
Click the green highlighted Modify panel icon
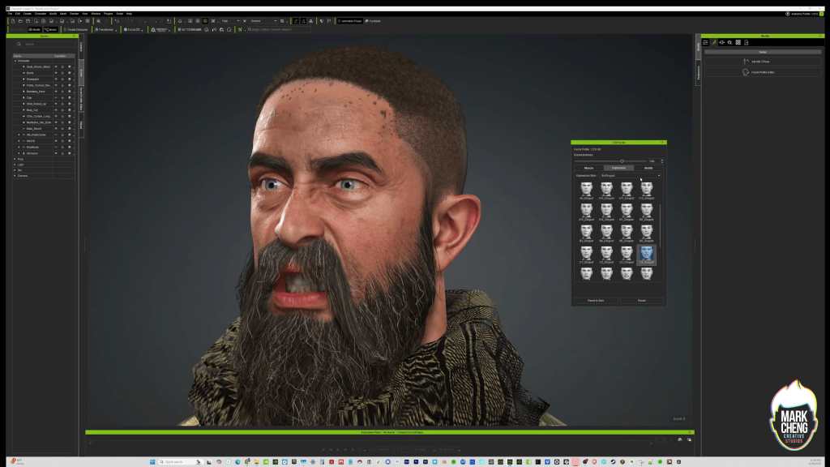pyautogui.click(x=713, y=42)
